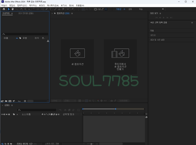The width and height of the screenshot is (196, 145).
Task: Click the new folder icon in Project panel
Action: point(6,101)
